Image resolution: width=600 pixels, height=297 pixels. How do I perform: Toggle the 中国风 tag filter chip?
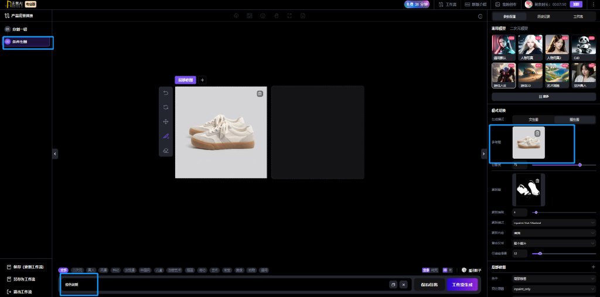click(145, 270)
